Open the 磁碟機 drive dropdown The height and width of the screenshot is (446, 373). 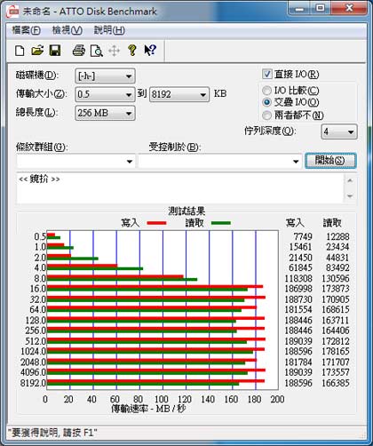(105, 76)
